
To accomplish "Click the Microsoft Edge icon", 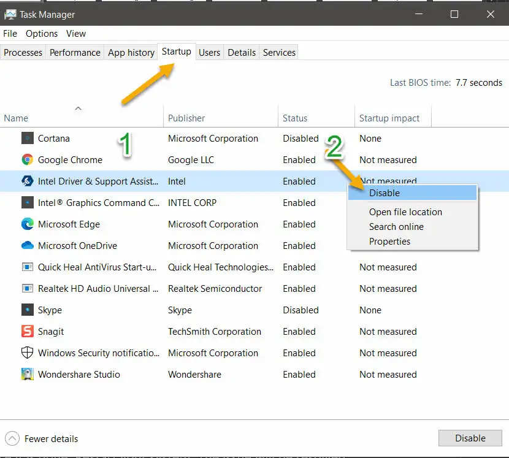I will tap(28, 224).
